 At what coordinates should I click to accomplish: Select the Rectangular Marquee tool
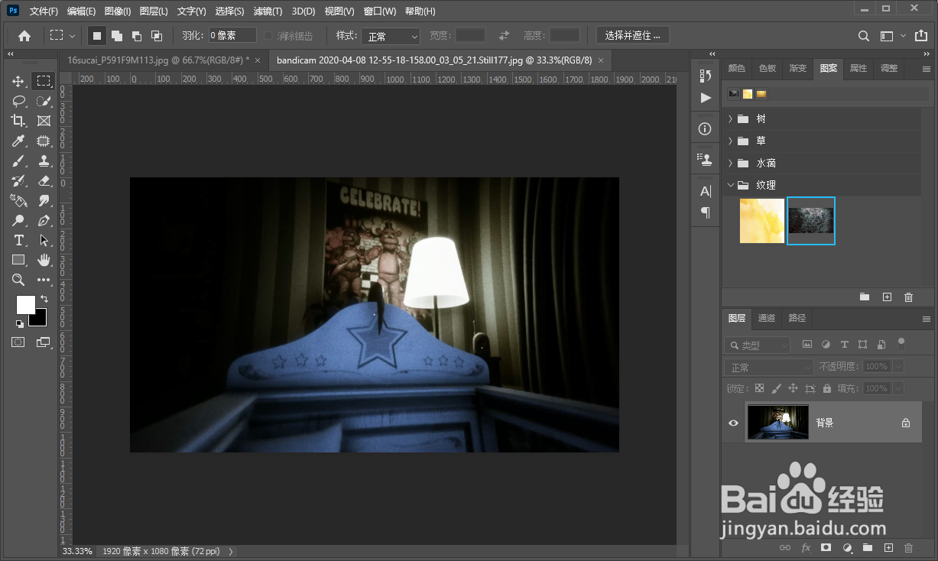click(44, 81)
